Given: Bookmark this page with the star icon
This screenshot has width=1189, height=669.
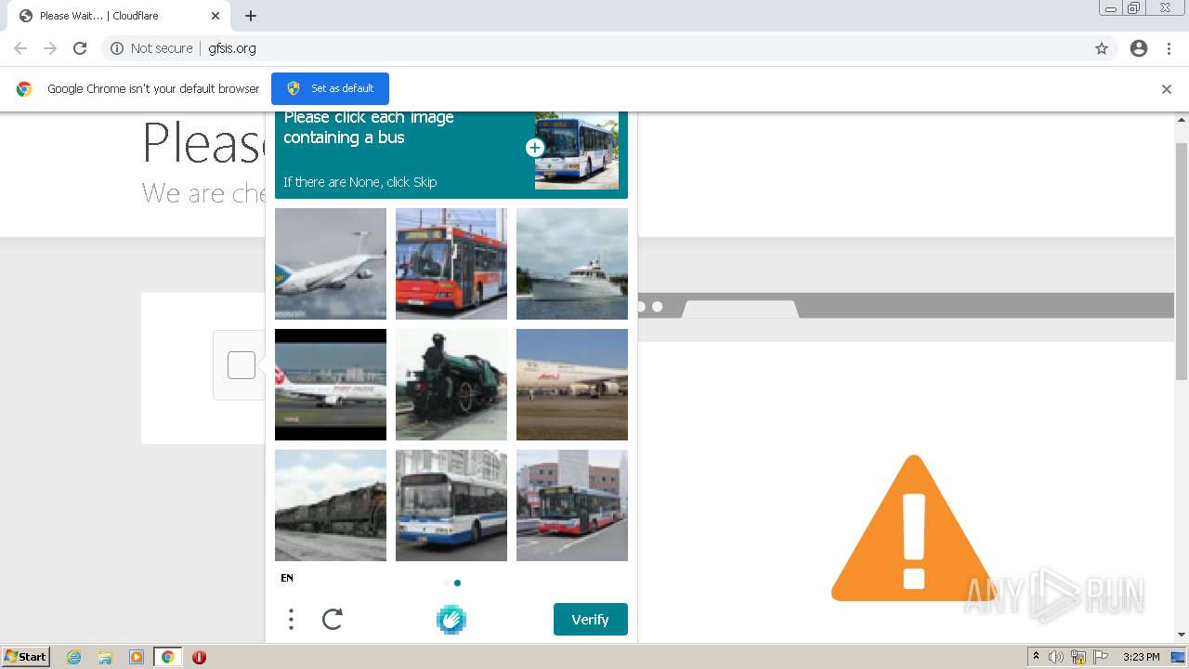Looking at the screenshot, I should pos(1102,48).
